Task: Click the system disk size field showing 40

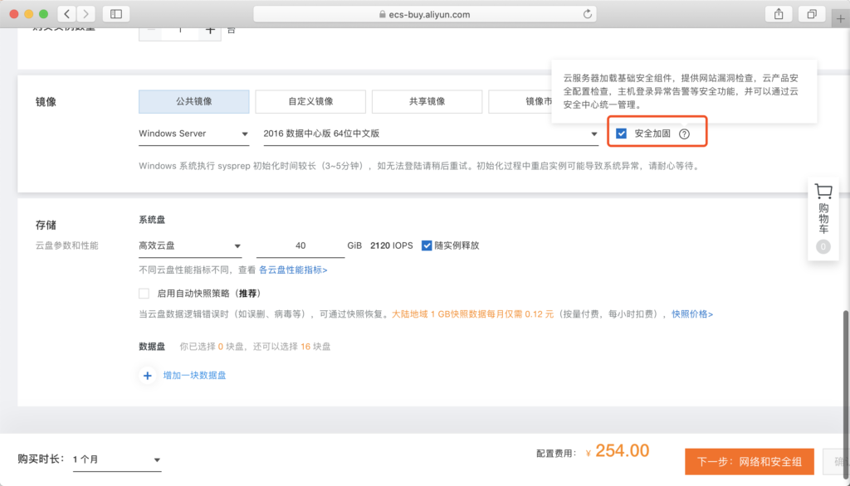Action: (x=300, y=246)
